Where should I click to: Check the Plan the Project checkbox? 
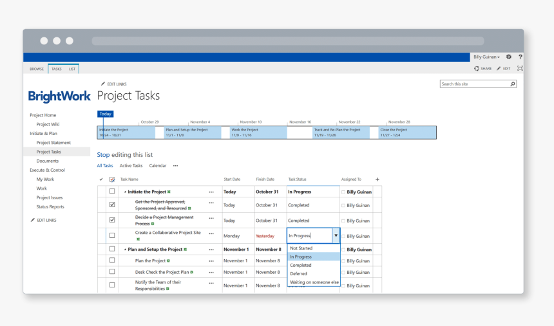(112, 260)
